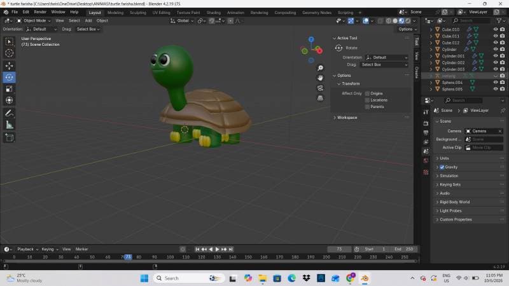509x286 pixels.
Task: Select the Annotate tool
Action: coord(9,113)
